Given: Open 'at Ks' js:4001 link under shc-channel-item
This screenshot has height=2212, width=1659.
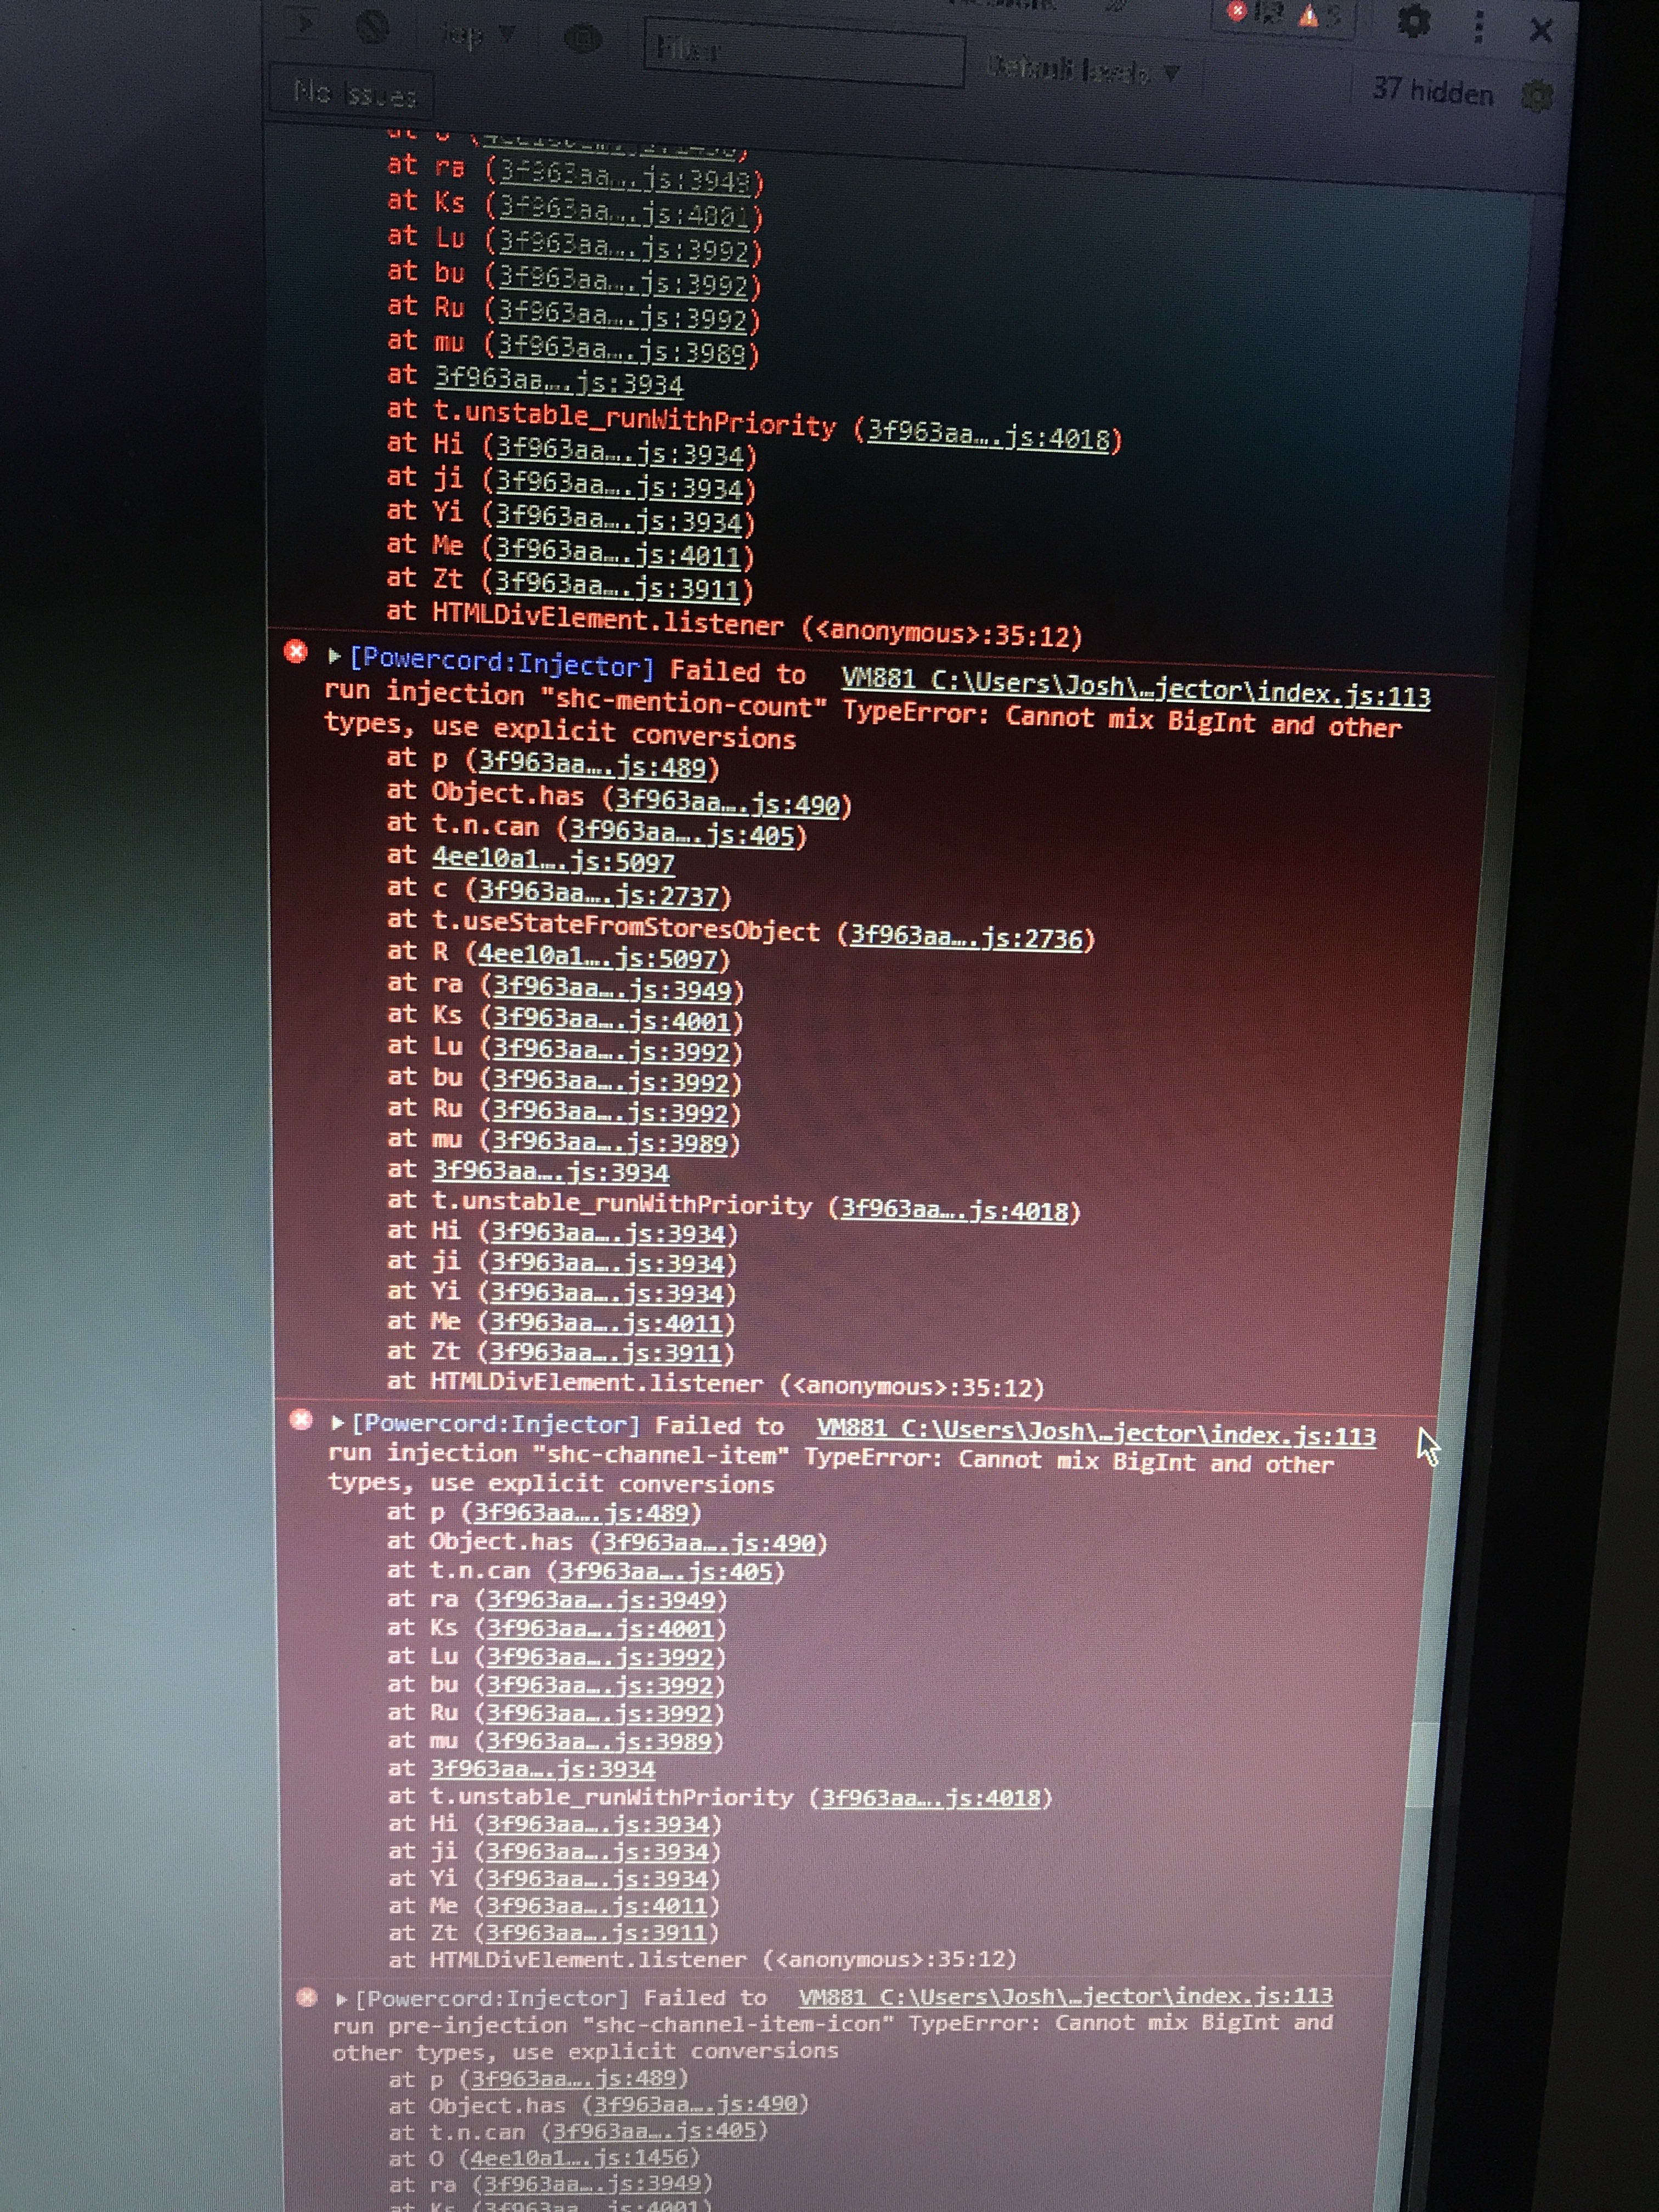Looking at the screenshot, I should click(x=600, y=1628).
